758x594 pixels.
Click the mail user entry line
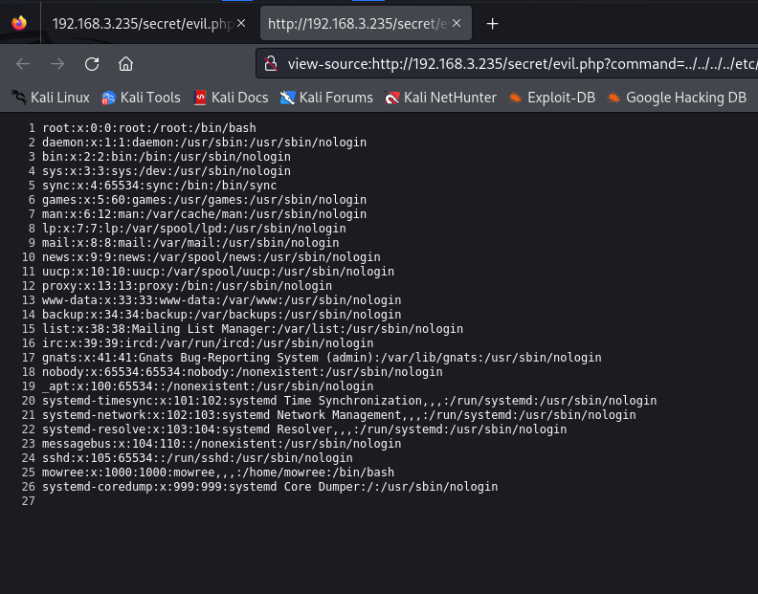[x=190, y=243]
